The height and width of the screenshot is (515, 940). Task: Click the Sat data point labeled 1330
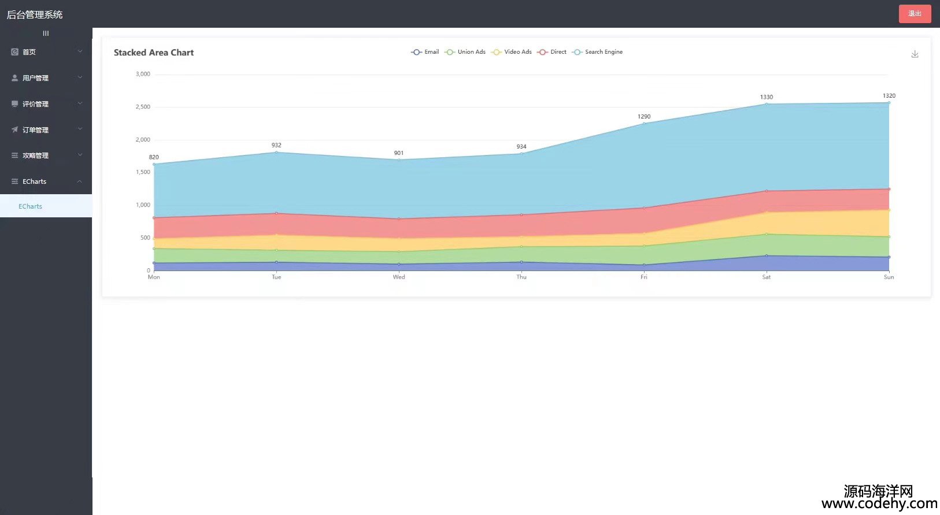click(x=767, y=104)
